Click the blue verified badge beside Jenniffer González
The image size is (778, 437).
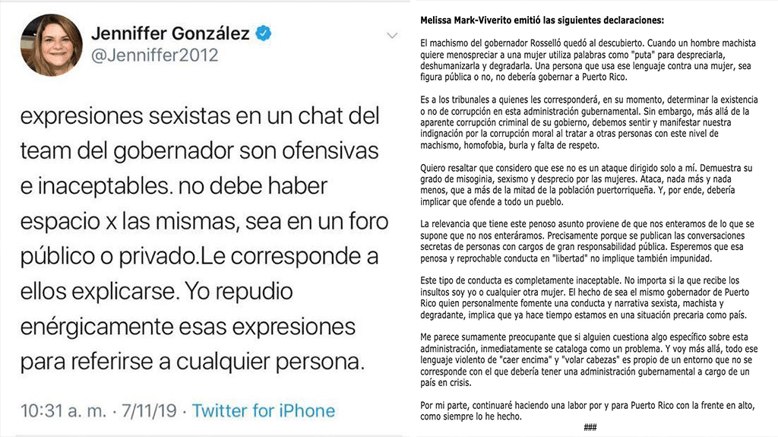pos(264,34)
